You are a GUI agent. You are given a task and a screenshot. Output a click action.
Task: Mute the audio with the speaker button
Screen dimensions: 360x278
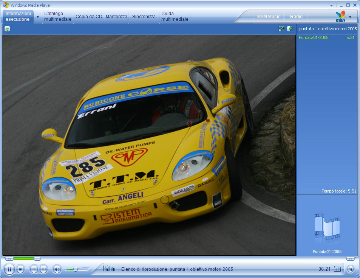57,269
